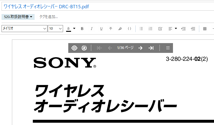Click the SONY logo in the PDF
The width and height of the screenshot is (214, 125).
pyautogui.click(x=65, y=63)
